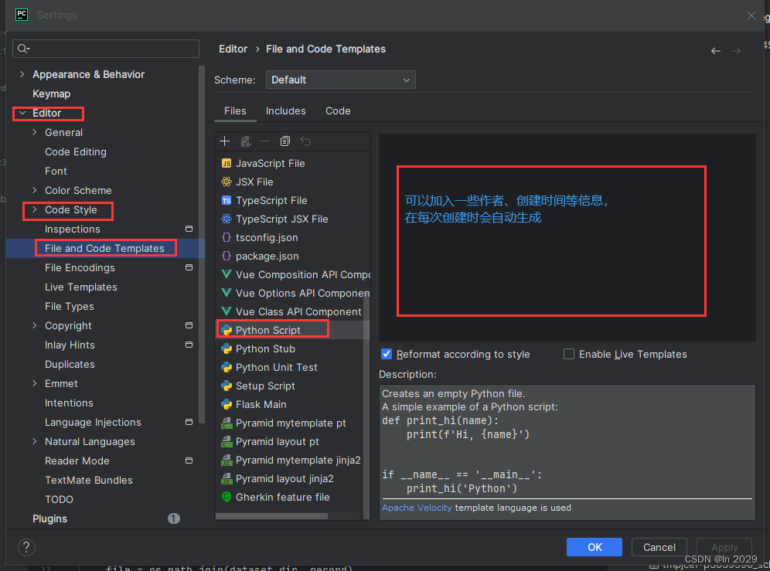Click inside the template editor text area
This screenshot has height=571, width=770.
[567, 237]
